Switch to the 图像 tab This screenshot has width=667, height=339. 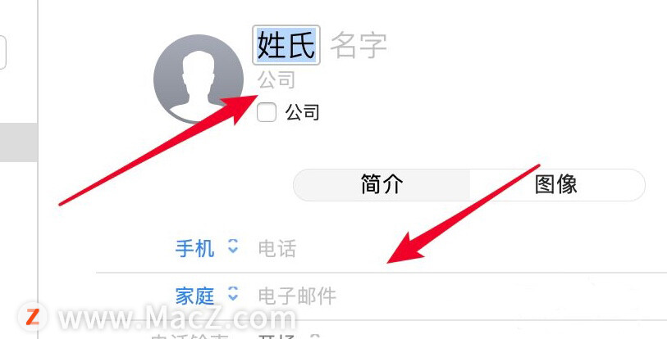[557, 185]
